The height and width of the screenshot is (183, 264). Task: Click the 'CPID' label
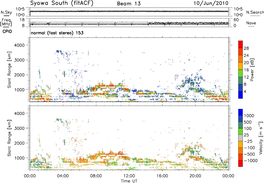pyautogui.click(x=7, y=31)
